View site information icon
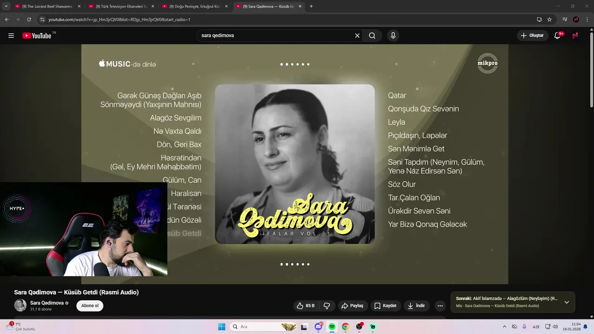Screen dimensions: 594x334 42,19
